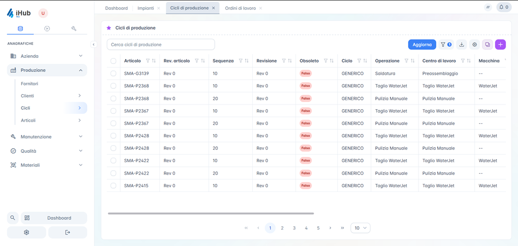This screenshot has width=518, height=246.
Task: Click the Dashboard button at sidebar bottom
Action: click(54, 218)
